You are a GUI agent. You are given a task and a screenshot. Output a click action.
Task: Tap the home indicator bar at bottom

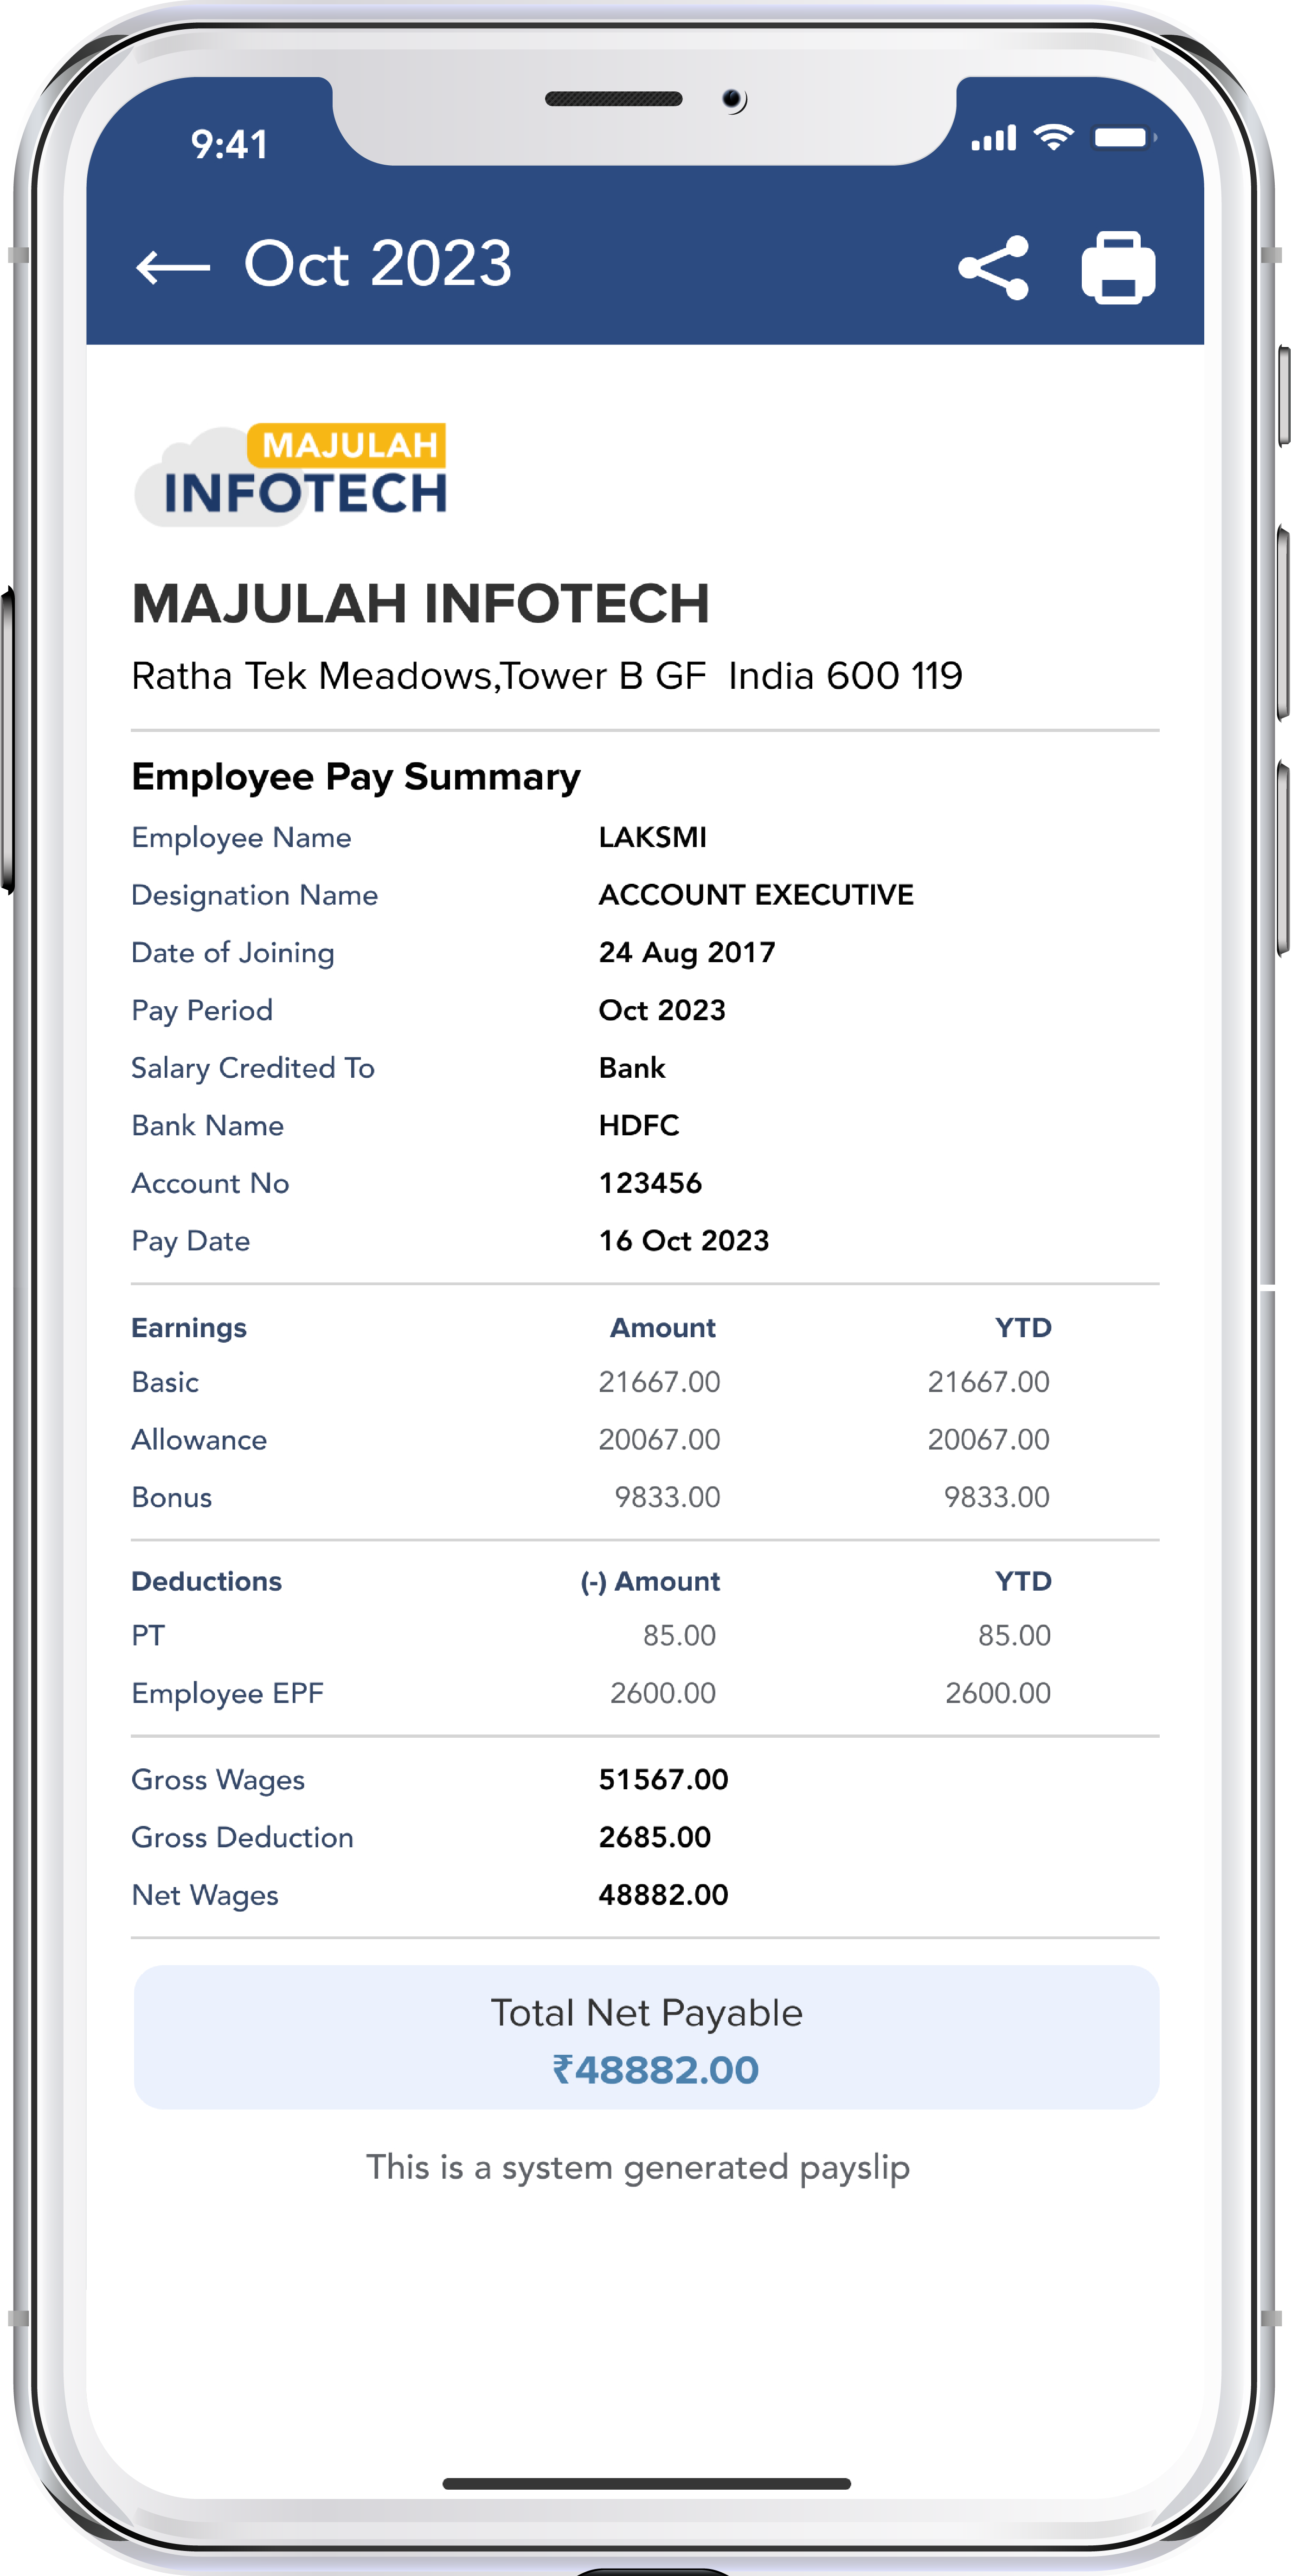coord(646,2483)
